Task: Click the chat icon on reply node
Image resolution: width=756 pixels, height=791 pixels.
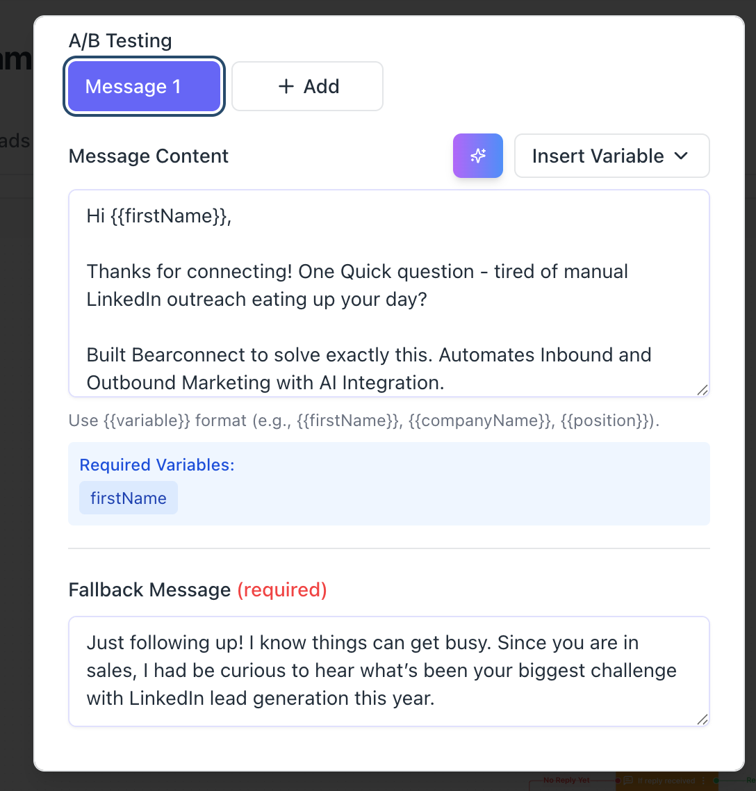Action: coord(628,781)
